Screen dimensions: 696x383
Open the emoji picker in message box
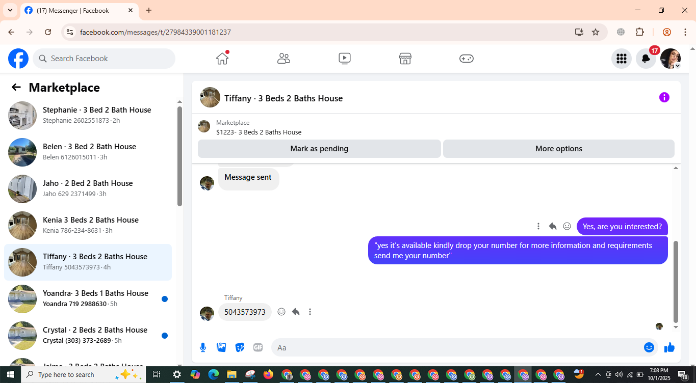(x=649, y=347)
